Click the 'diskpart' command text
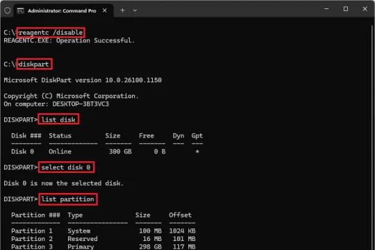This screenshot has width=375, height=250. [34, 64]
